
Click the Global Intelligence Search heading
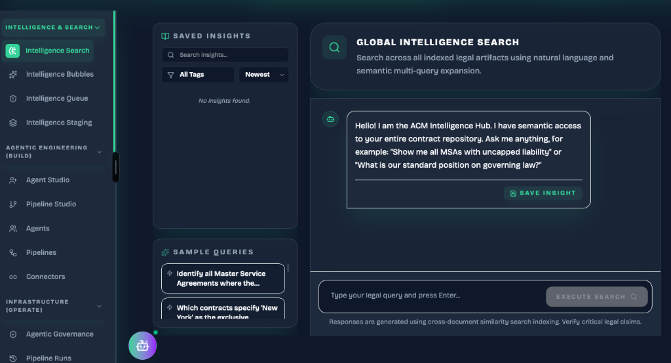[438, 43]
